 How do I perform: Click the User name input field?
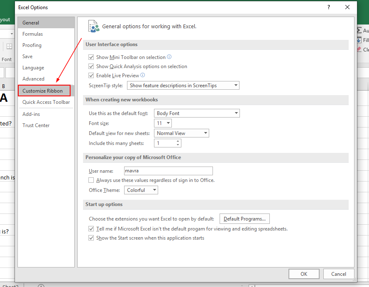point(168,171)
